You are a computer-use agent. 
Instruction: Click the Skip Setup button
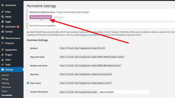(x=59, y=17)
